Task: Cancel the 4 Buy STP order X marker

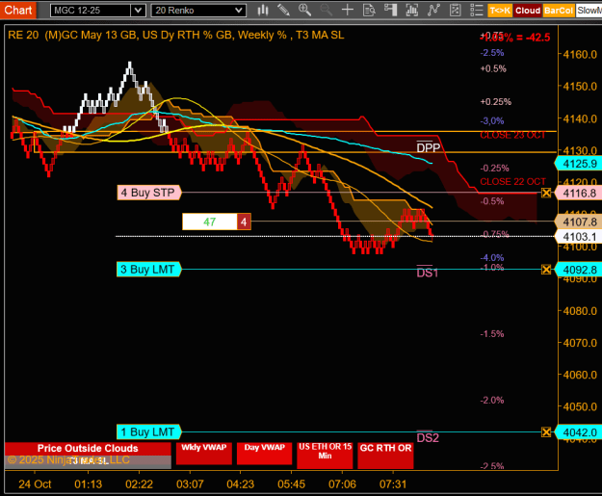Action: tap(546, 193)
